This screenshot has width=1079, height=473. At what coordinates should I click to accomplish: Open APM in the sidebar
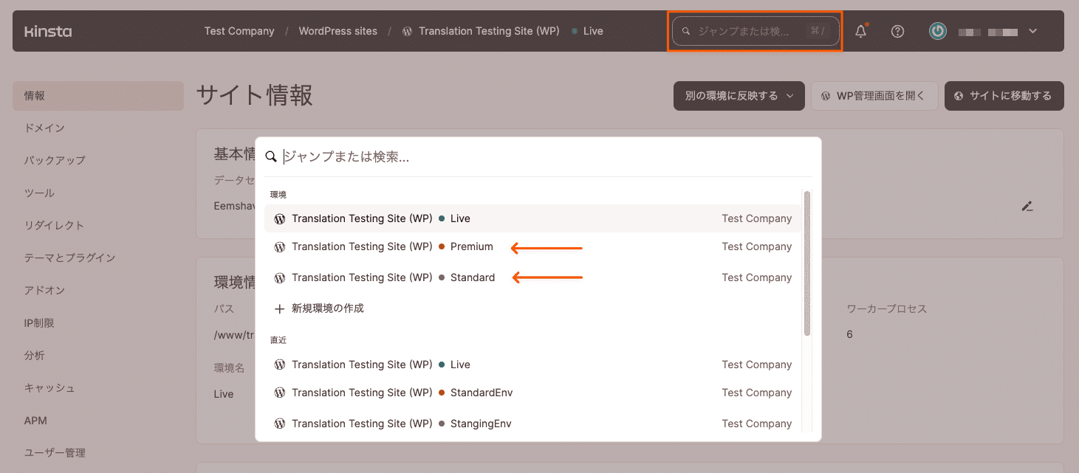pos(35,420)
